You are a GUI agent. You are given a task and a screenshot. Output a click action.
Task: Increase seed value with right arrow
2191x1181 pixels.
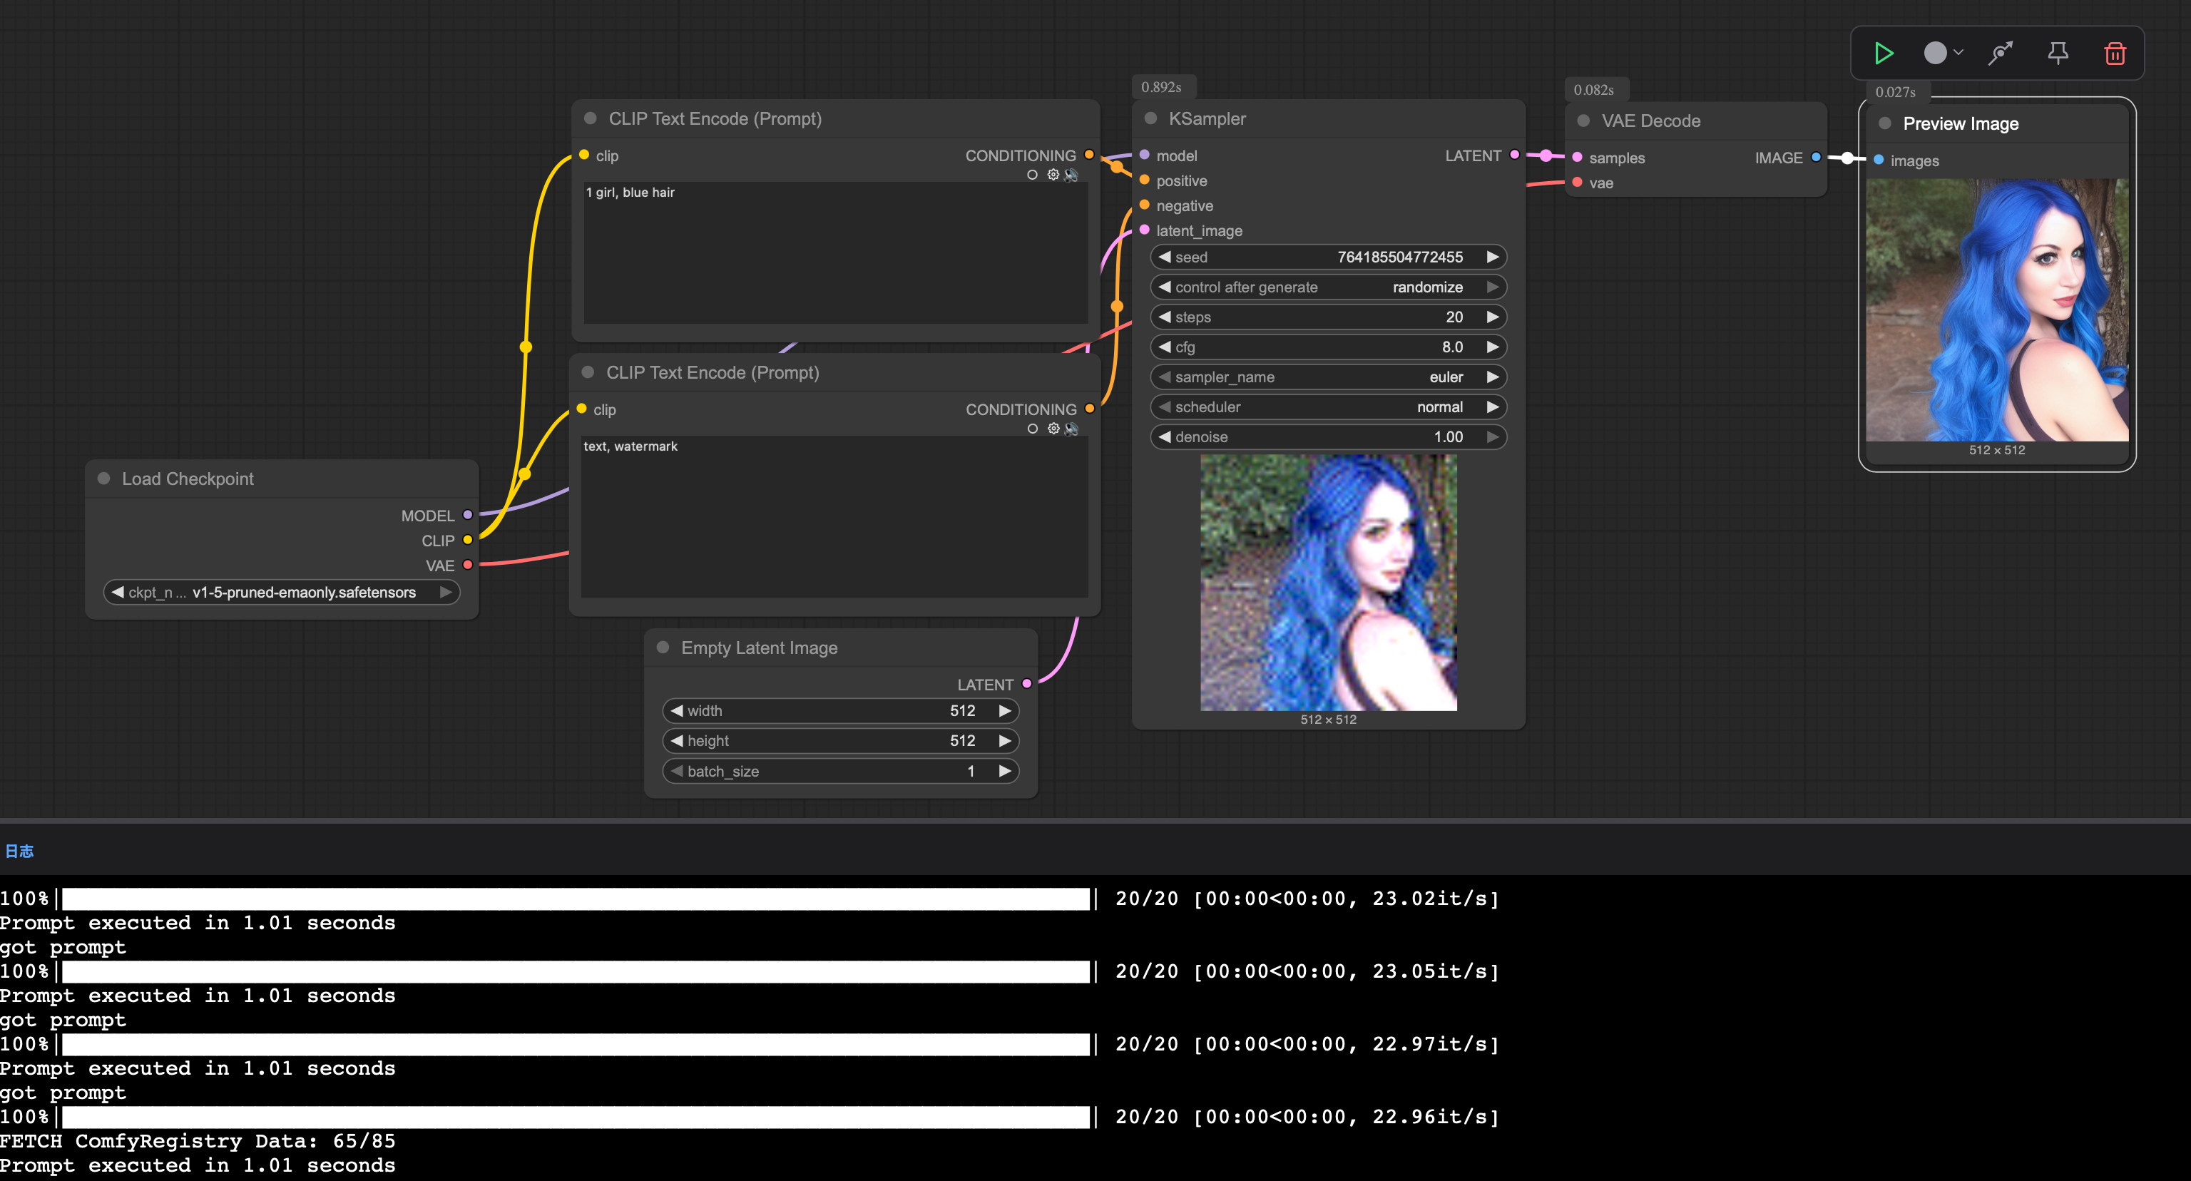tap(1492, 257)
